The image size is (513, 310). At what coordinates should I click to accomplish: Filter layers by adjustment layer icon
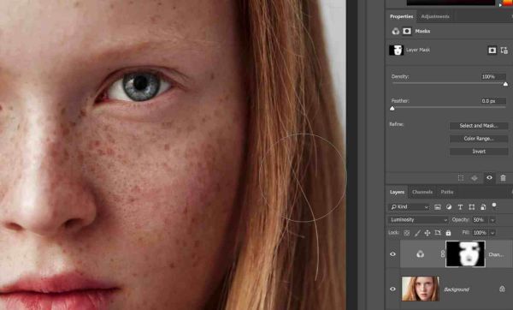point(449,206)
